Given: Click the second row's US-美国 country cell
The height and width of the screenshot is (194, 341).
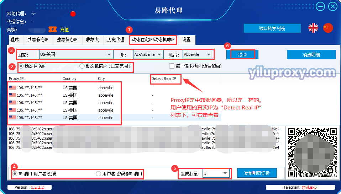Looking at the screenshot, I should [70, 95].
